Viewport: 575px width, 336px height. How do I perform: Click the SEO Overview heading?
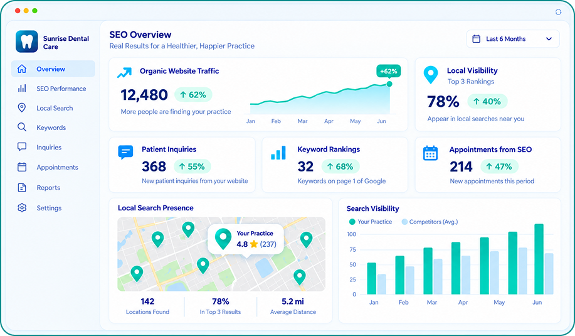(x=140, y=35)
